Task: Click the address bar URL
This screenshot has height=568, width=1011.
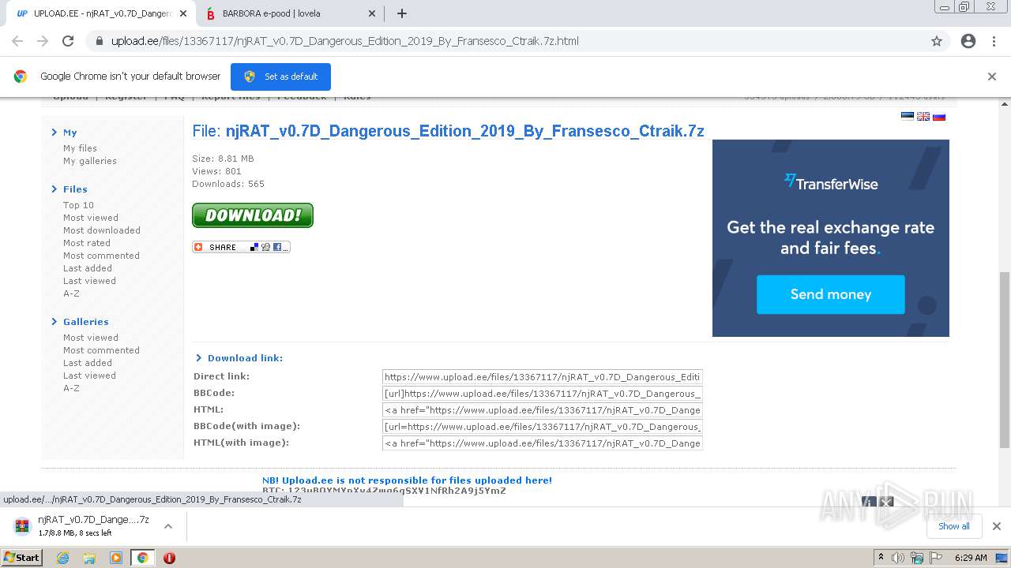Action: tap(344, 41)
